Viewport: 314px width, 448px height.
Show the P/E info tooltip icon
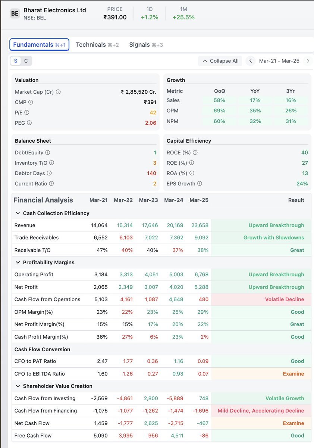pyautogui.click(x=26, y=112)
